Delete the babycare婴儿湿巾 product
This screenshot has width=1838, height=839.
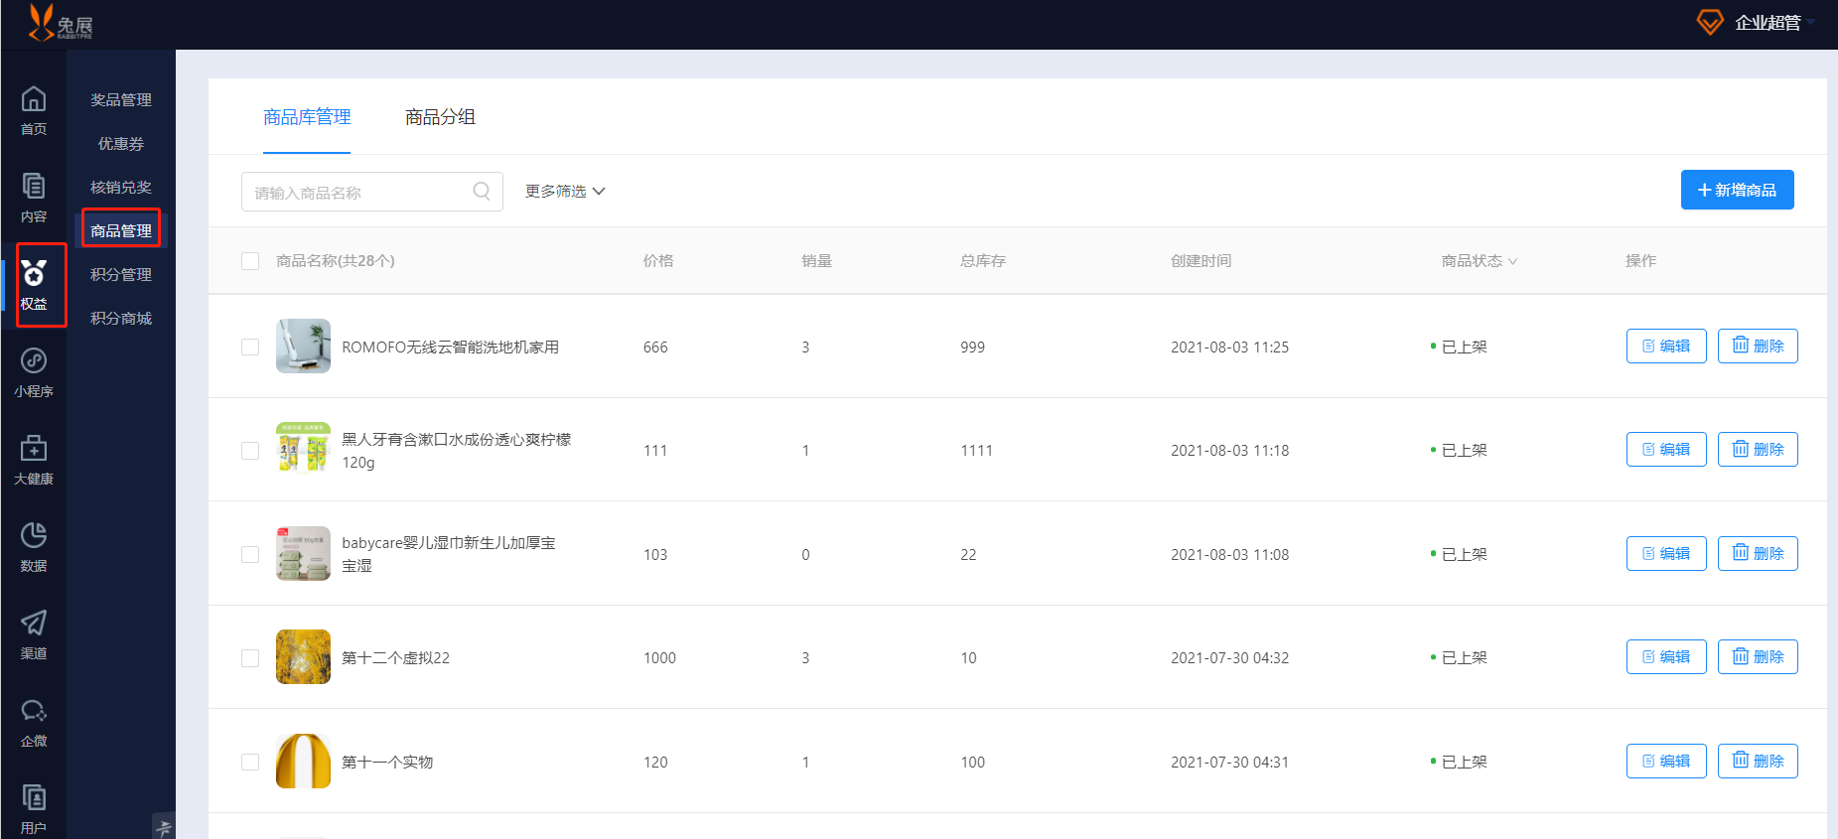pyautogui.click(x=1758, y=553)
